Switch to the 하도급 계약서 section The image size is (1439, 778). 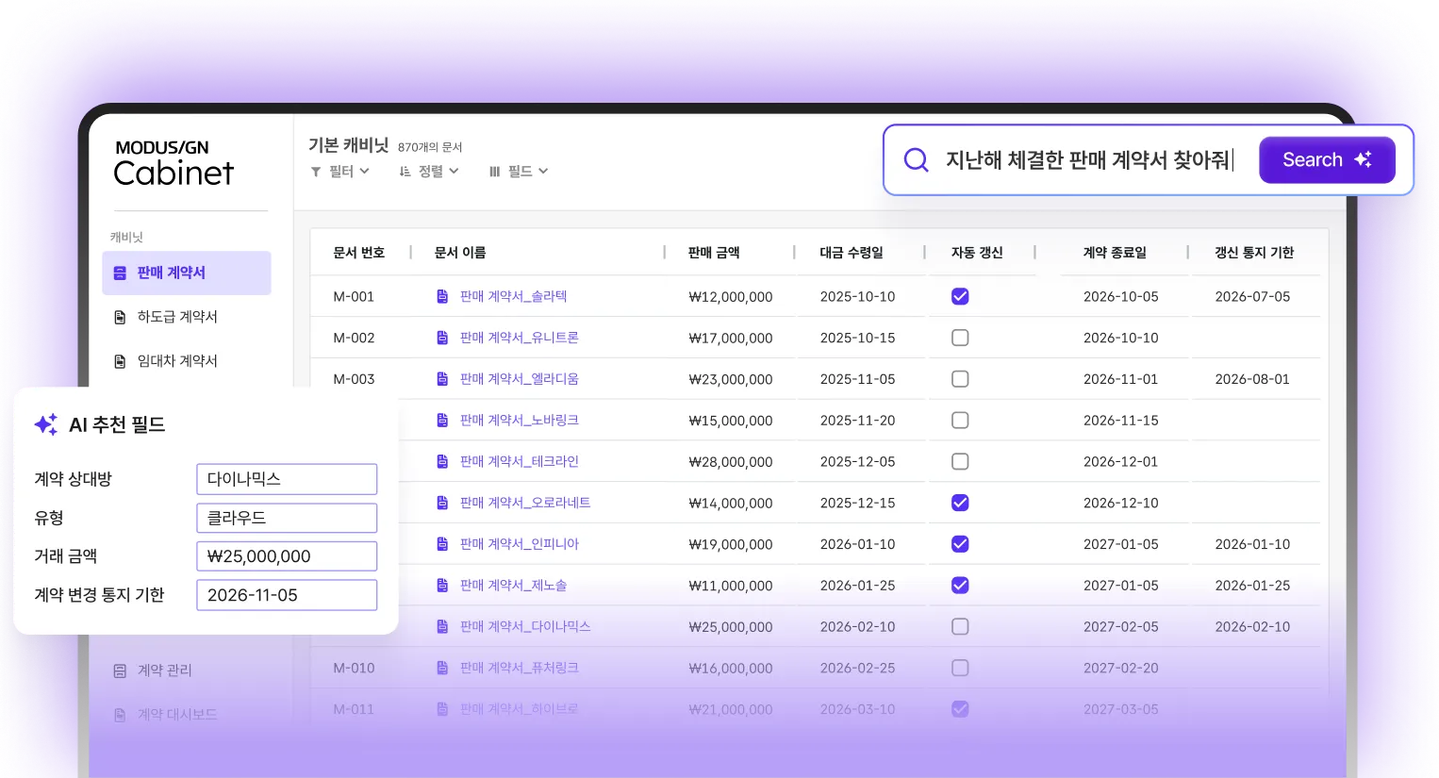176,317
